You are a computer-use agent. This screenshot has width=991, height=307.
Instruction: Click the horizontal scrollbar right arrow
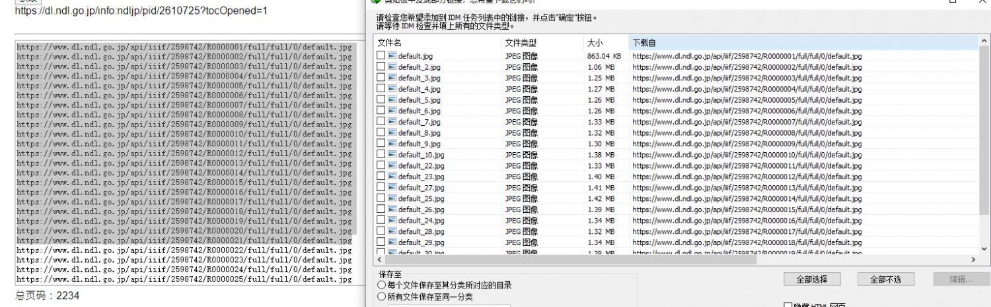coord(974,260)
